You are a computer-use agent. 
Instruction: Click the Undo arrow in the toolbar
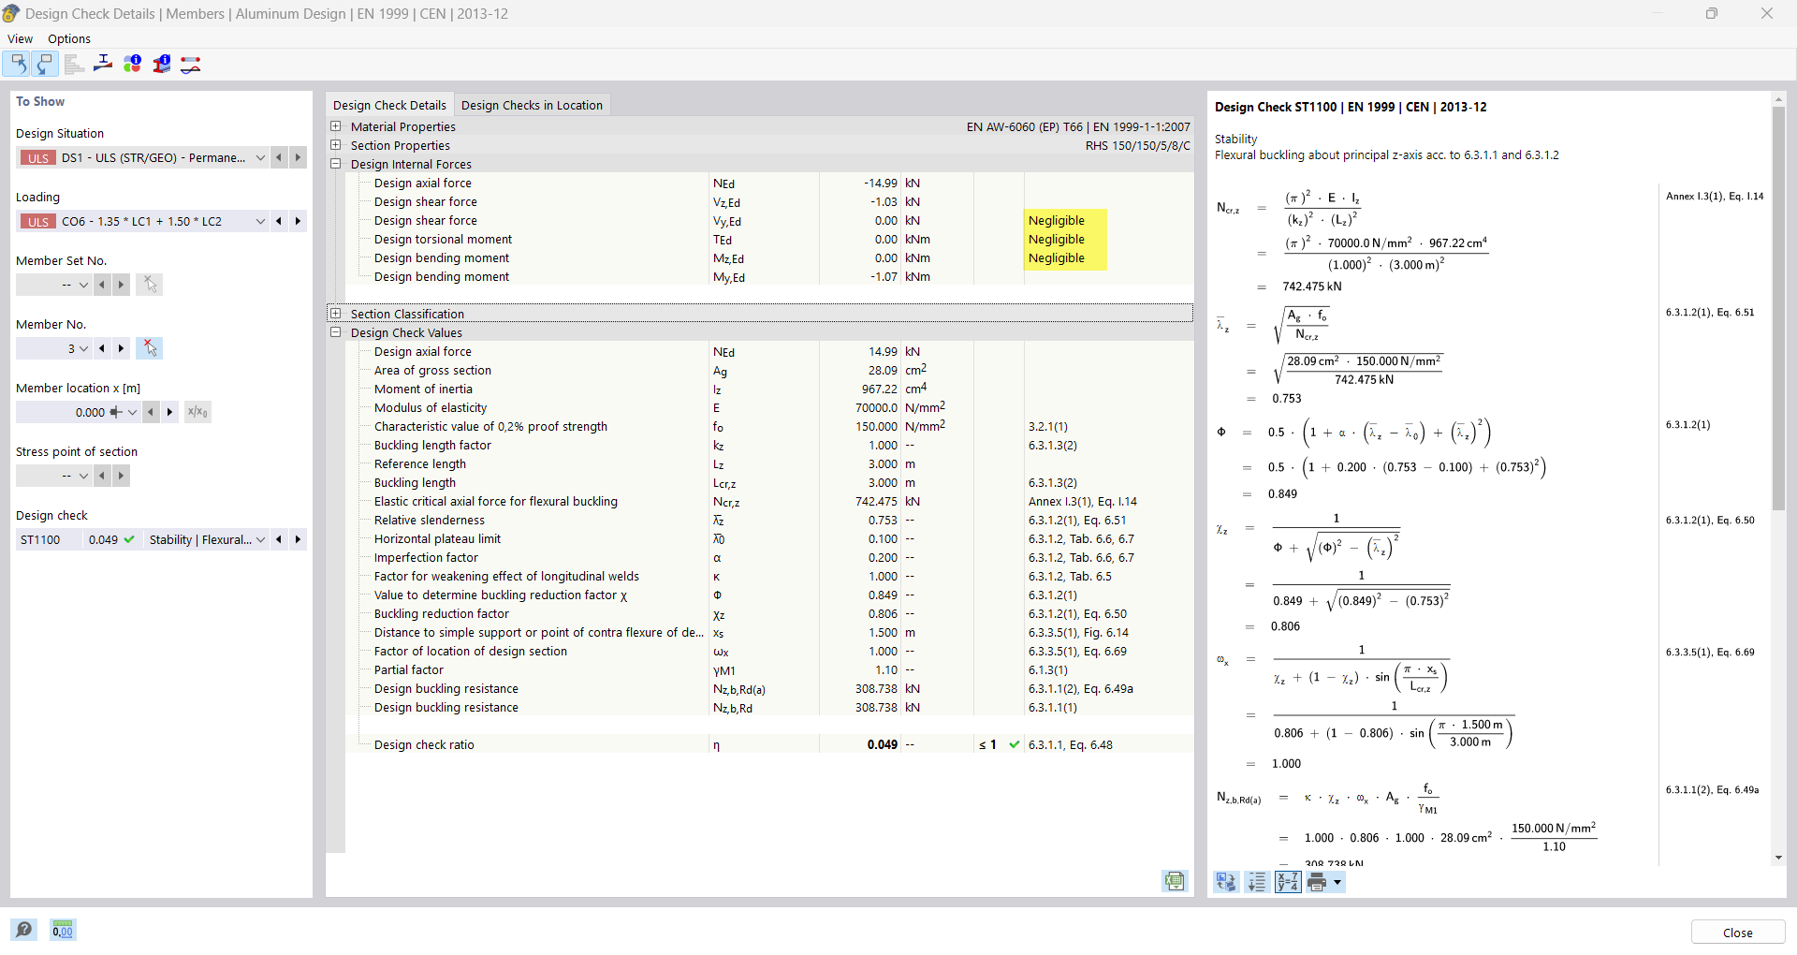(17, 63)
